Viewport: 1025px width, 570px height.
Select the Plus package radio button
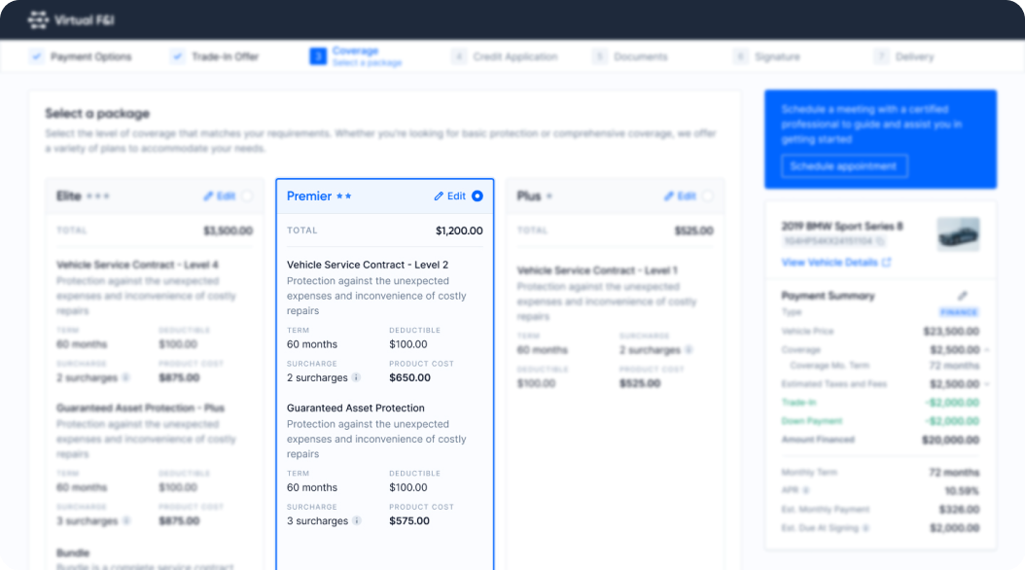point(707,196)
